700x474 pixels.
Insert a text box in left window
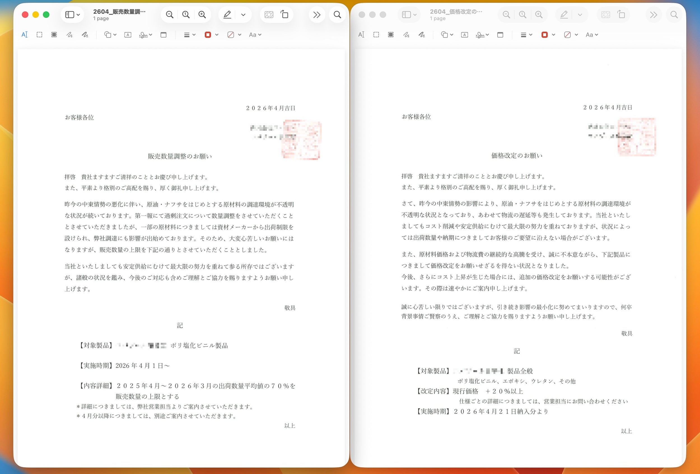coord(128,35)
